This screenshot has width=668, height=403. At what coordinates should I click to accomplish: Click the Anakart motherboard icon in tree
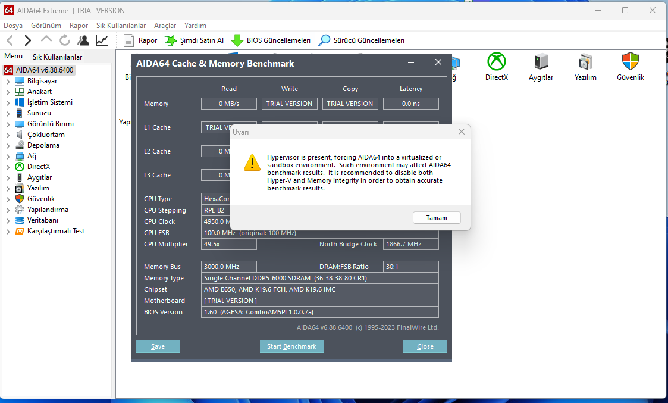(20, 92)
